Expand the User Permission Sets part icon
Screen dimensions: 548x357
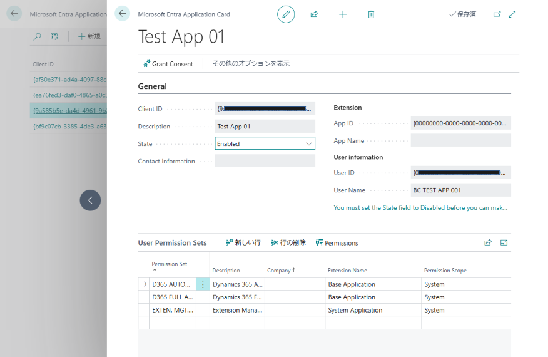[504, 242]
